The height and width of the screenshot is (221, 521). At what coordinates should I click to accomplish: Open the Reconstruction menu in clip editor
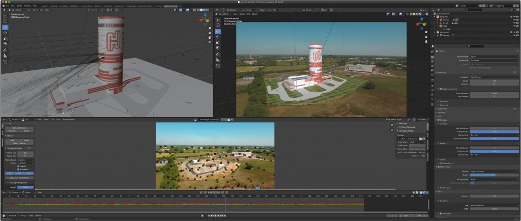pyautogui.click(x=69, y=119)
